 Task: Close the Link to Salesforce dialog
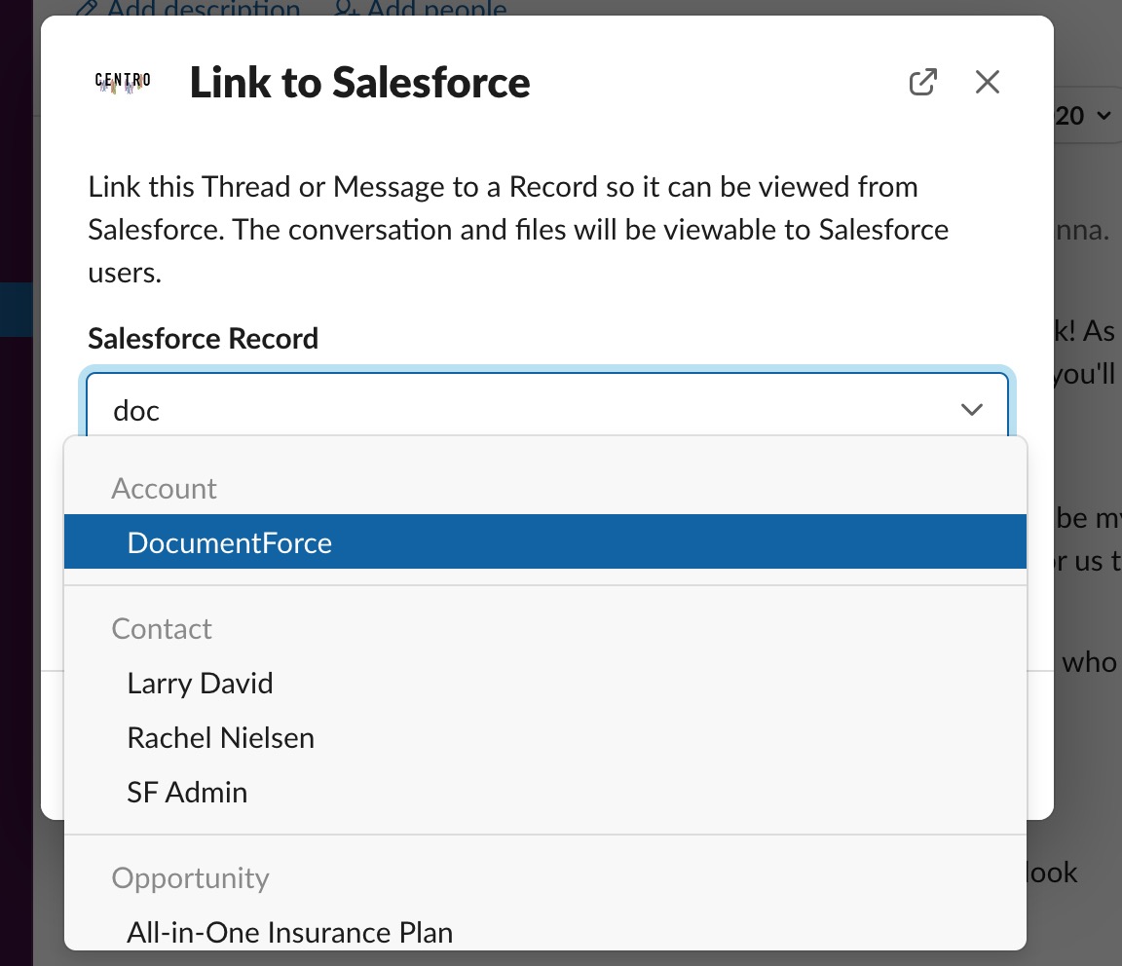click(x=987, y=82)
